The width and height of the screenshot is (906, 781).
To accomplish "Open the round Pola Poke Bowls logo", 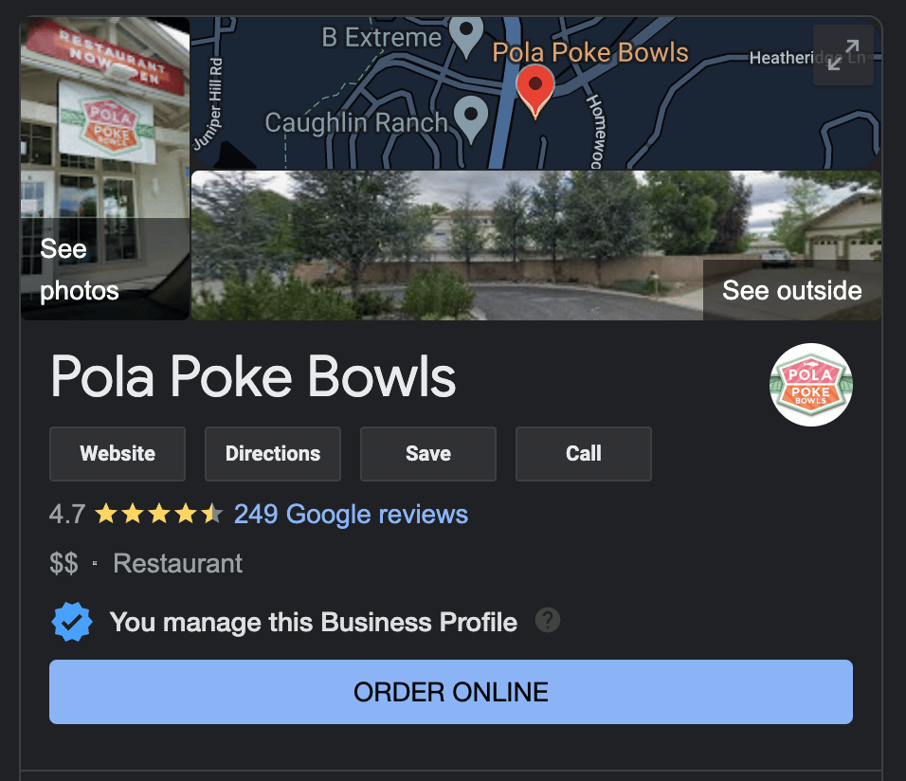I will [x=810, y=385].
